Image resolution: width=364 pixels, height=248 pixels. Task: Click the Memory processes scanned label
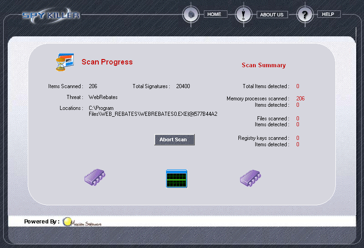click(x=258, y=99)
